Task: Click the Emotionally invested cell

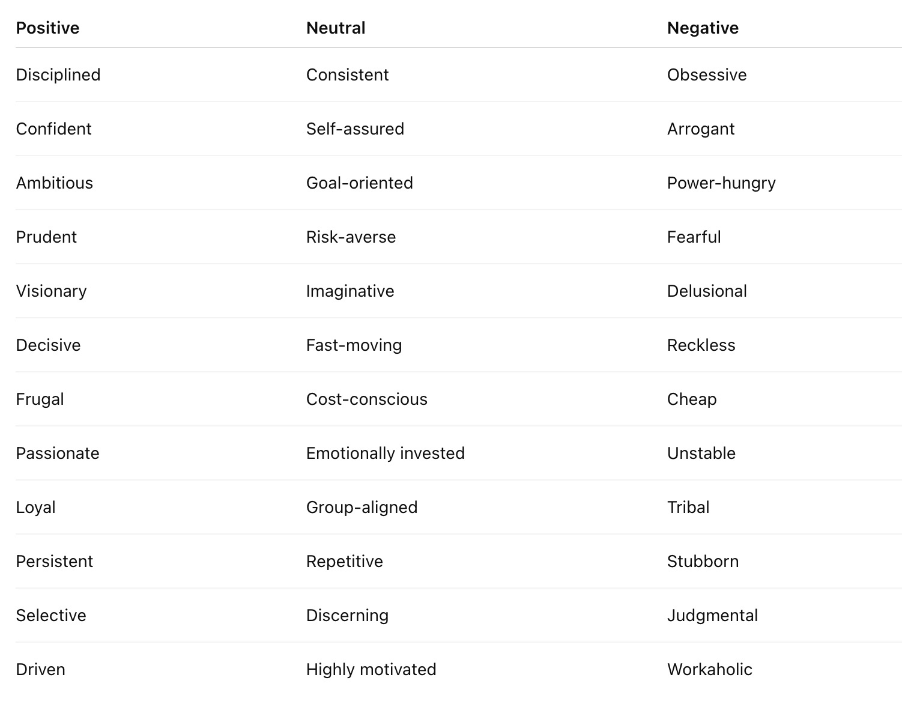Action: pyautogui.click(x=385, y=454)
